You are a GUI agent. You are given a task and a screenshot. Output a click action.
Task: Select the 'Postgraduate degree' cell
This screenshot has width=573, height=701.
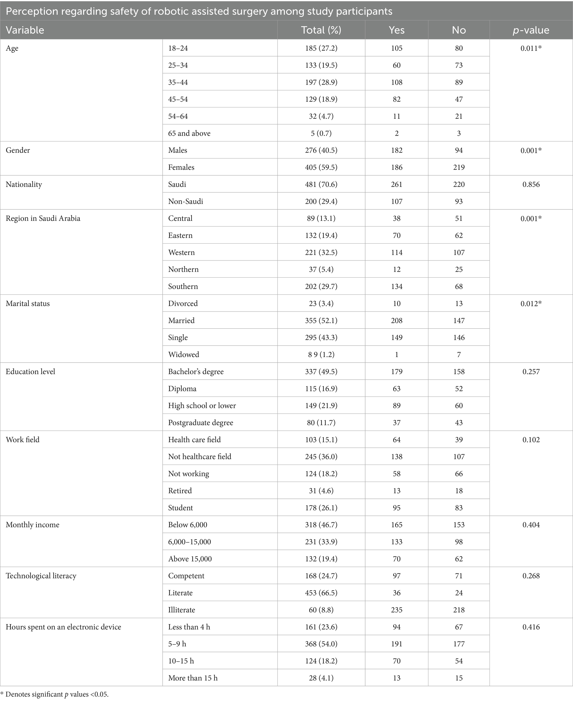coord(200,423)
